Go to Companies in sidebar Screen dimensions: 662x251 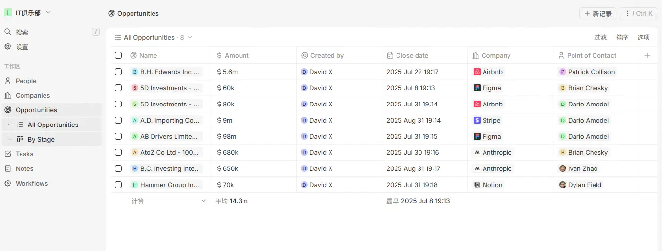tap(32, 96)
